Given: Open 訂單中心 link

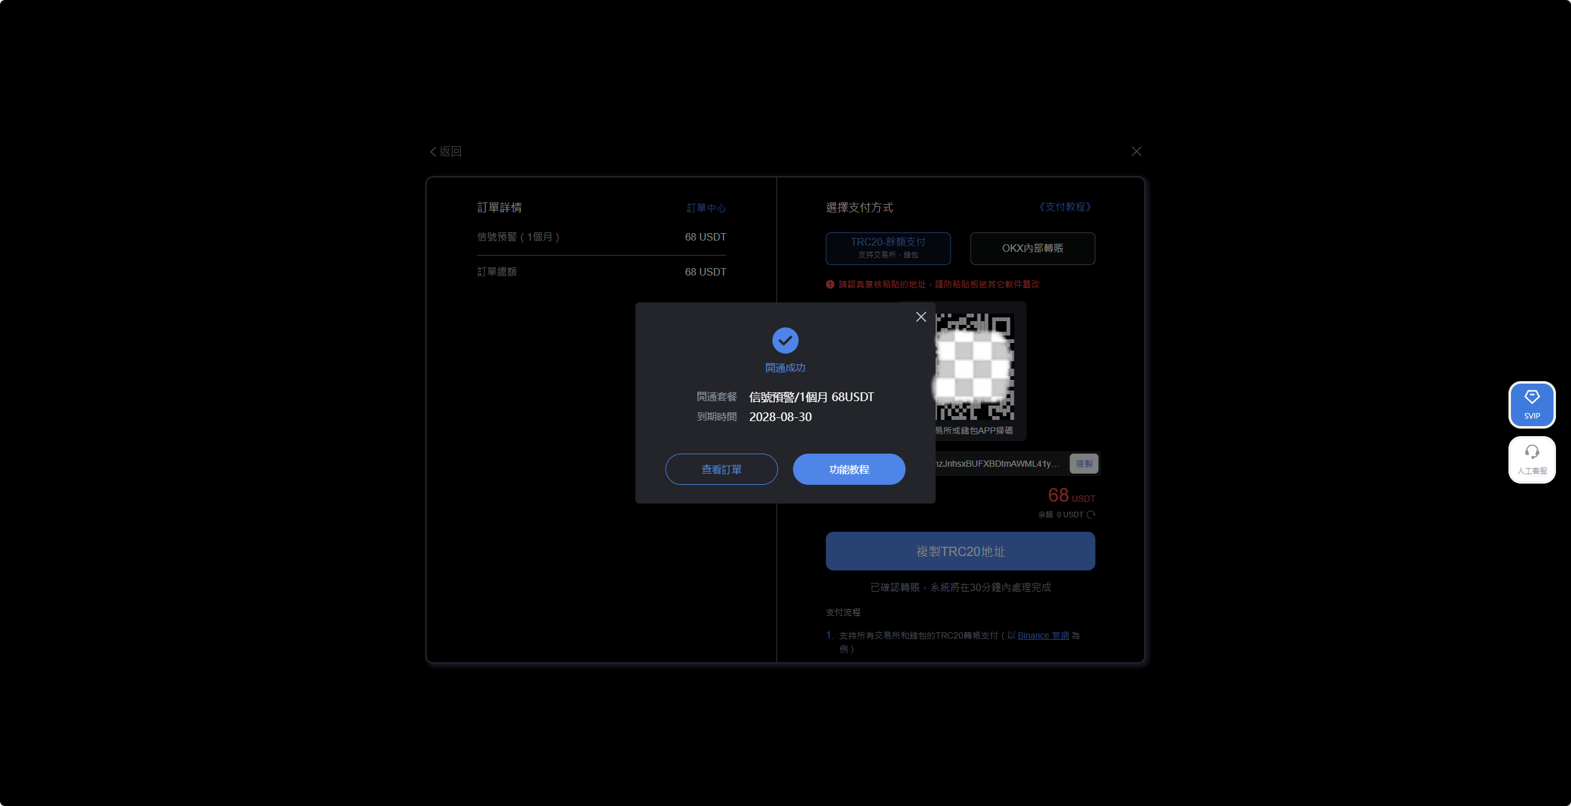Looking at the screenshot, I should [x=706, y=208].
